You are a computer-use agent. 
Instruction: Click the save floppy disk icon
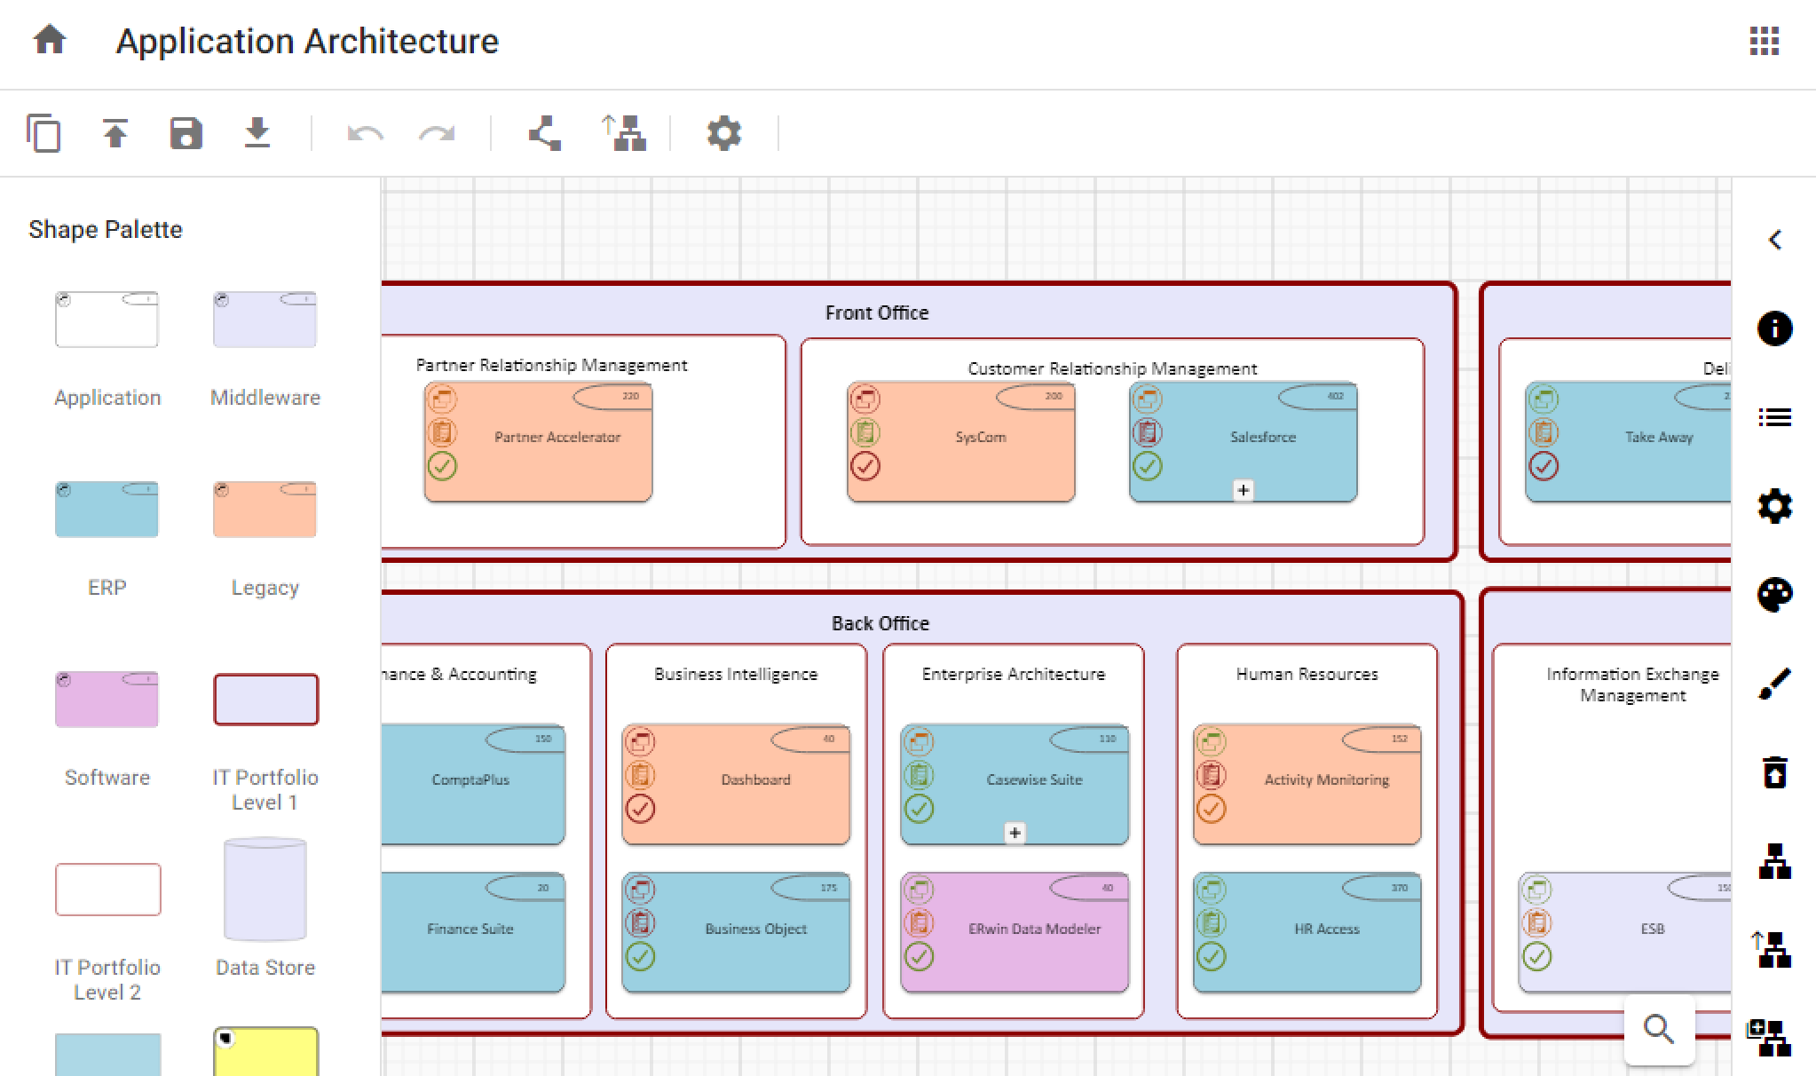pyautogui.click(x=186, y=134)
